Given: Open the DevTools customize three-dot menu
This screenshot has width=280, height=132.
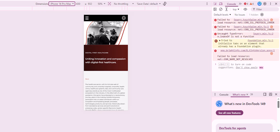Looking at the screenshot, I should [271, 4].
